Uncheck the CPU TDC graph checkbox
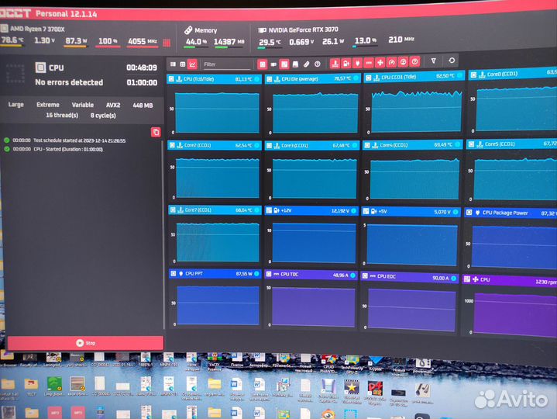The width and height of the screenshot is (557, 419). click(269, 274)
